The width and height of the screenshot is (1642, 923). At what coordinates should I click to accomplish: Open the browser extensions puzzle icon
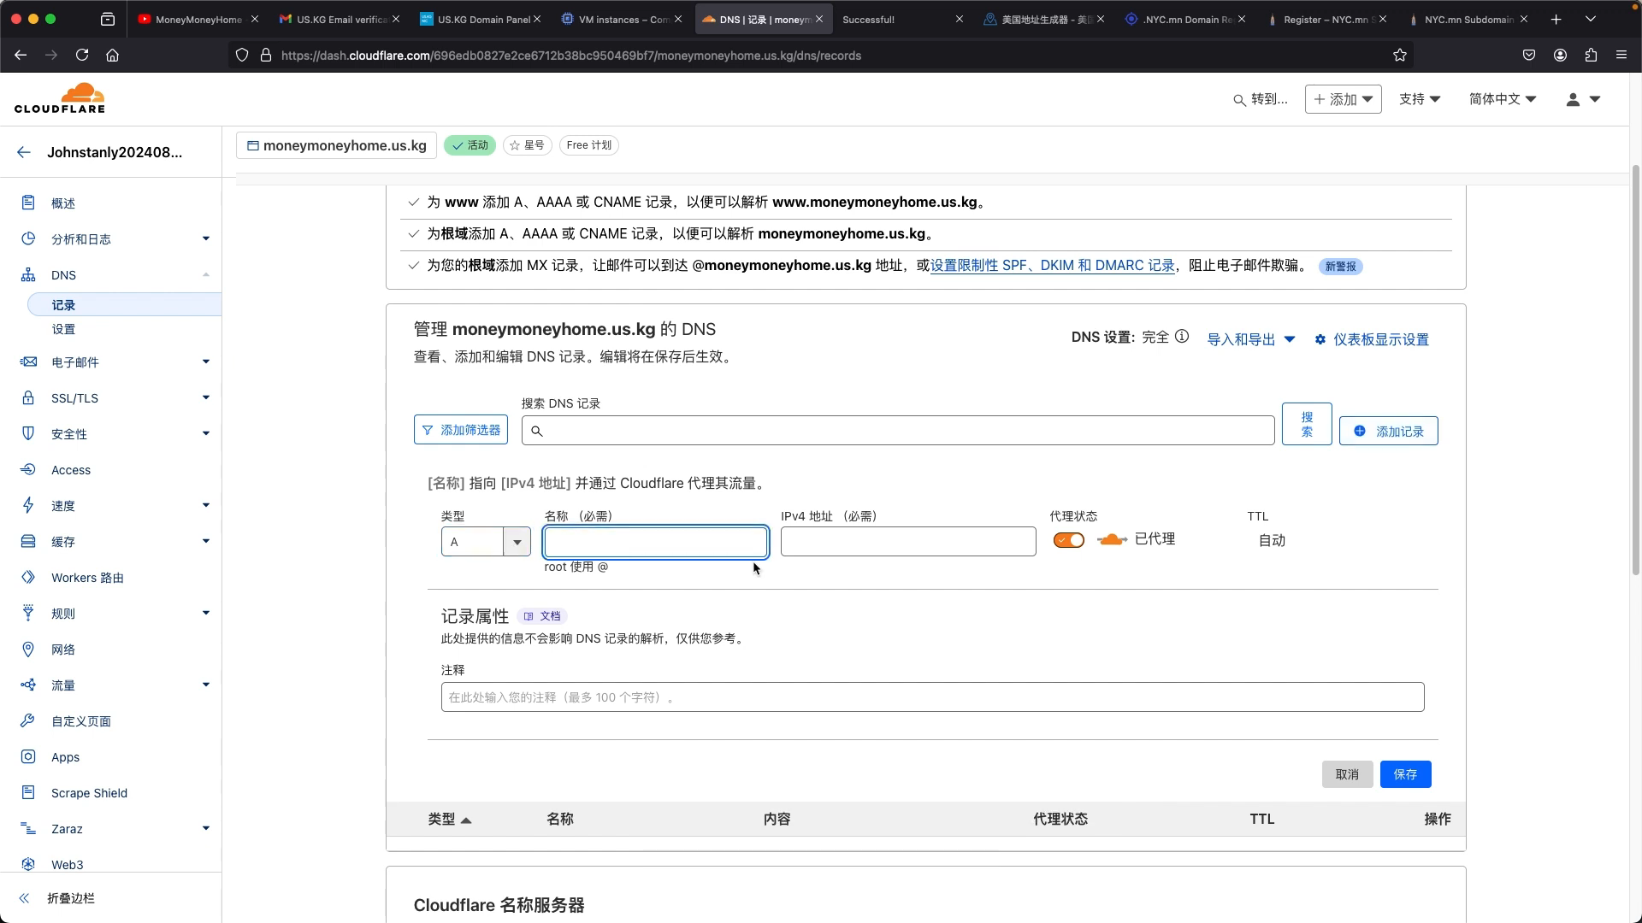click(x=1591, y=55)
